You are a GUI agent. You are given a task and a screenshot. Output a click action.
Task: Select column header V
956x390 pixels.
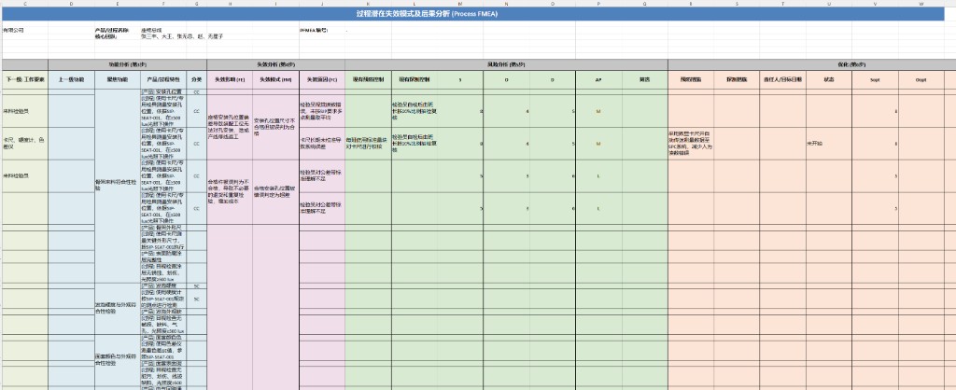pyautogui.click(x=875, y=4)
